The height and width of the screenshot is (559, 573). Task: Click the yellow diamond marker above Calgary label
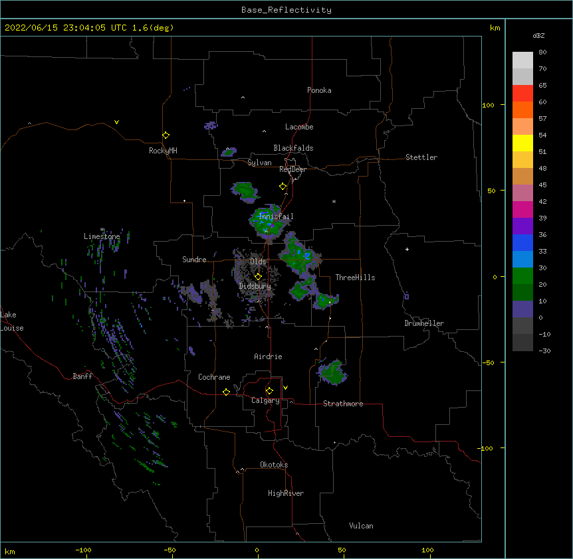click(269, 391)
